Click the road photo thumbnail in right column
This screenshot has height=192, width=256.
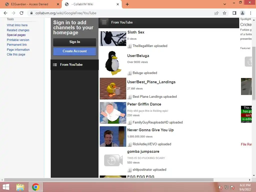pyautogui.click(x=246, y=86)
